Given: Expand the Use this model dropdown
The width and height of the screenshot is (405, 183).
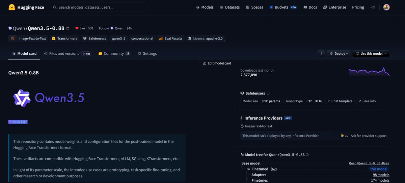Looking at the screenshot, I should point(371,53).
